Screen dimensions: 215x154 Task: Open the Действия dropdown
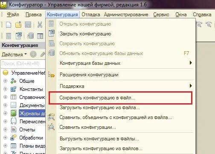(x=14, y=55)
